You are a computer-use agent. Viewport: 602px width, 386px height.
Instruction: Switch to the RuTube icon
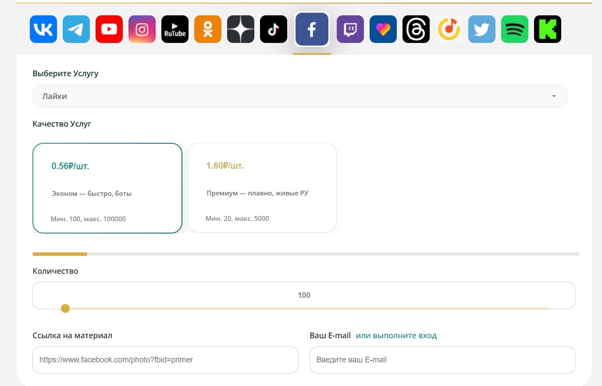175,29
